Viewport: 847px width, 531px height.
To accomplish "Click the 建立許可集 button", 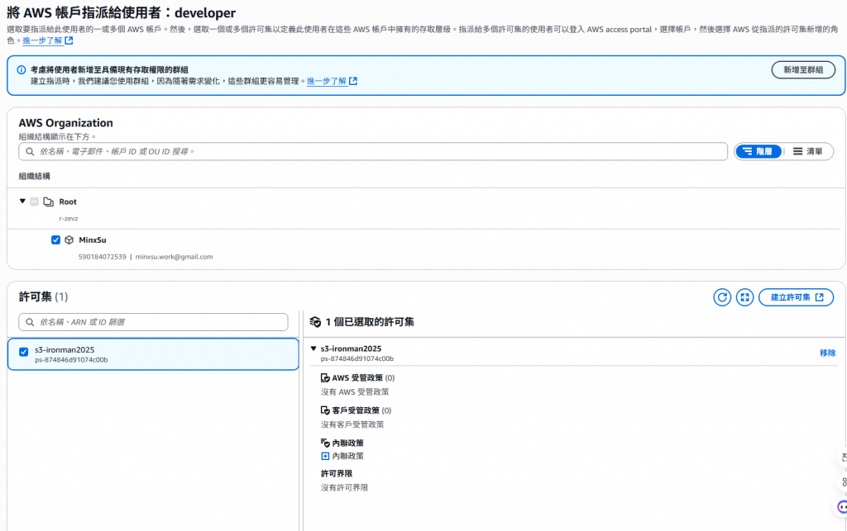I will (x=797, y=297).
